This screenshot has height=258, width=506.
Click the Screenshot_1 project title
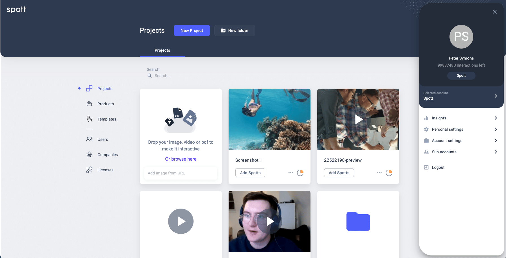249,160
